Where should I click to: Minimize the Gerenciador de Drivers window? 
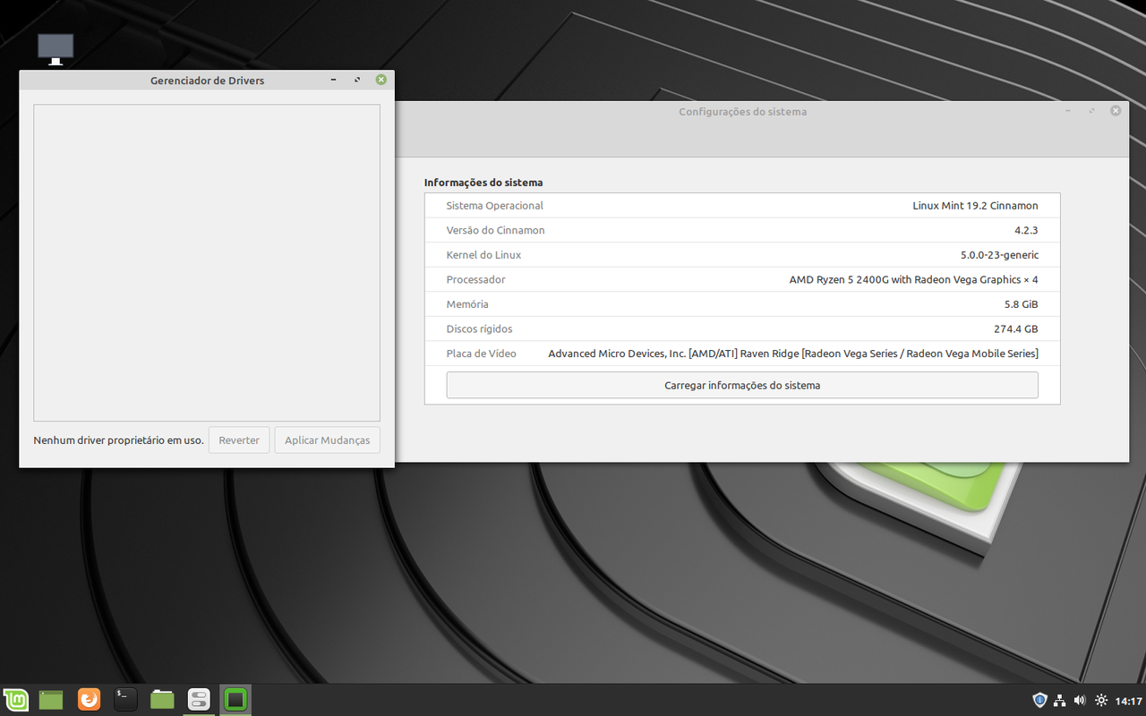coord(334,80)
